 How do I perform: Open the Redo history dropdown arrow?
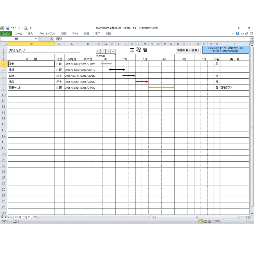click(22, 28)
